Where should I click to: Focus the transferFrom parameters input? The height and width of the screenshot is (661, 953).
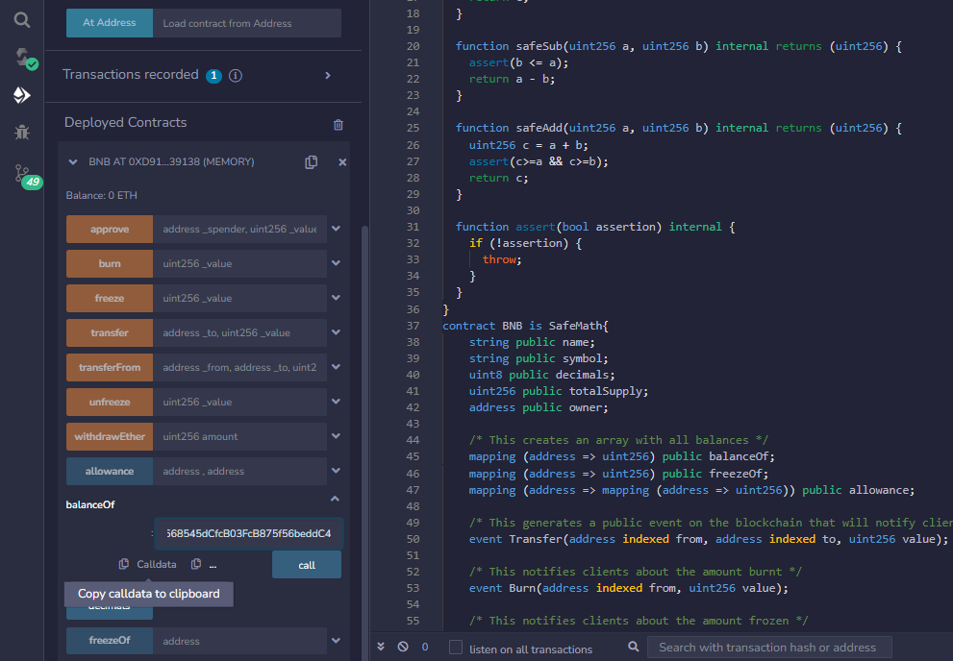pos(240,368)
